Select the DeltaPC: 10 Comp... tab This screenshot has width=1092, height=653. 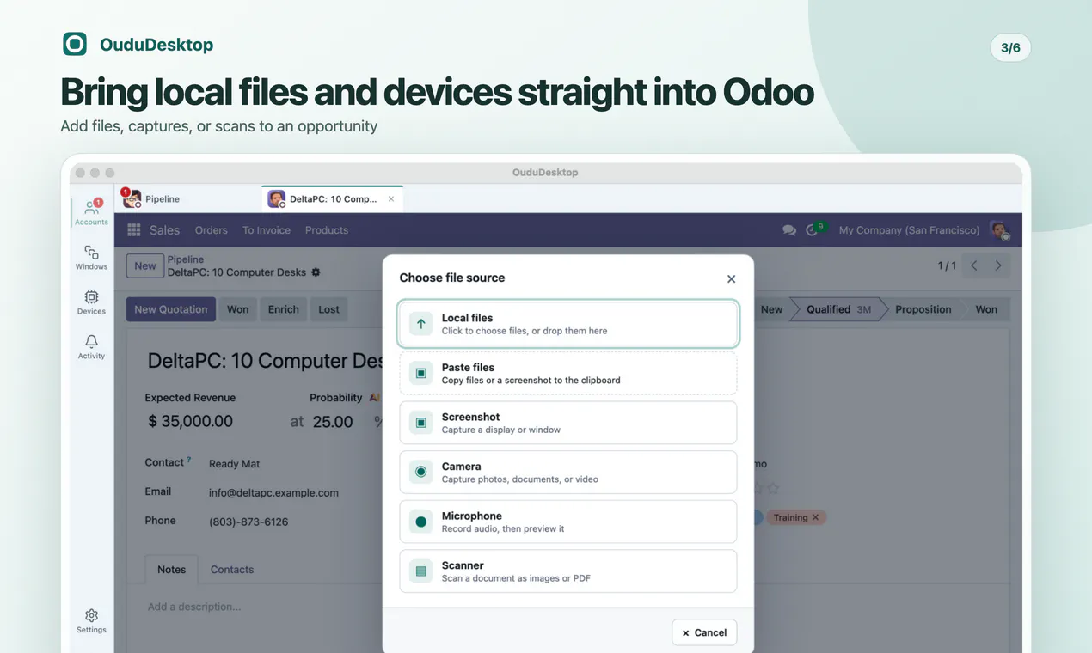click(x=333, y=198)
